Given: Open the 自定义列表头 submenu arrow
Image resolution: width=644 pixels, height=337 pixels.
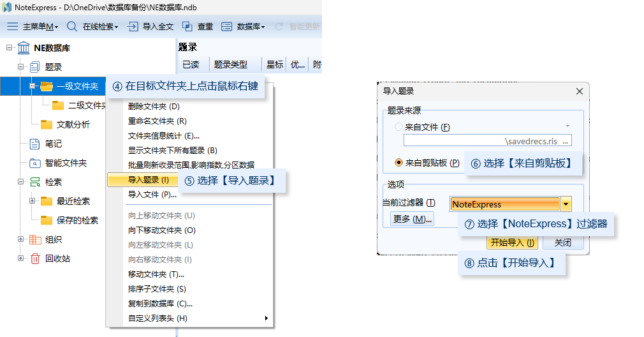Looking at the screenshot, I should coord(266,318).
